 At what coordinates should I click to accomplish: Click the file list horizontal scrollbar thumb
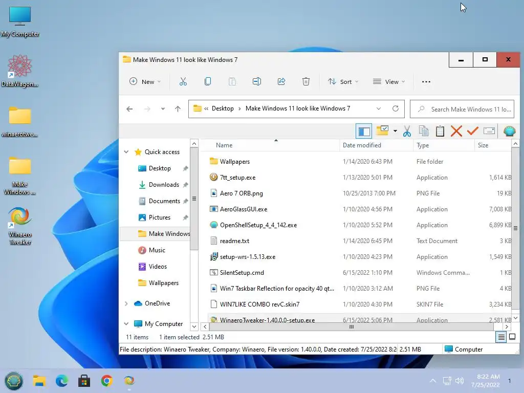tap(351, 327)
